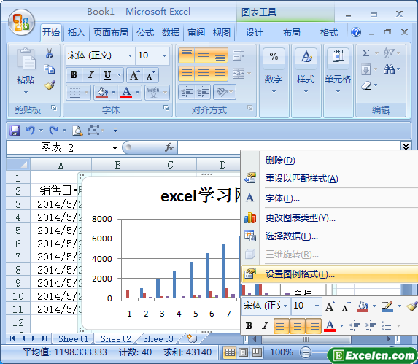418x364 pixels.
Task: Click ribbon fill color paint bucket
Action: click(102, 93)
